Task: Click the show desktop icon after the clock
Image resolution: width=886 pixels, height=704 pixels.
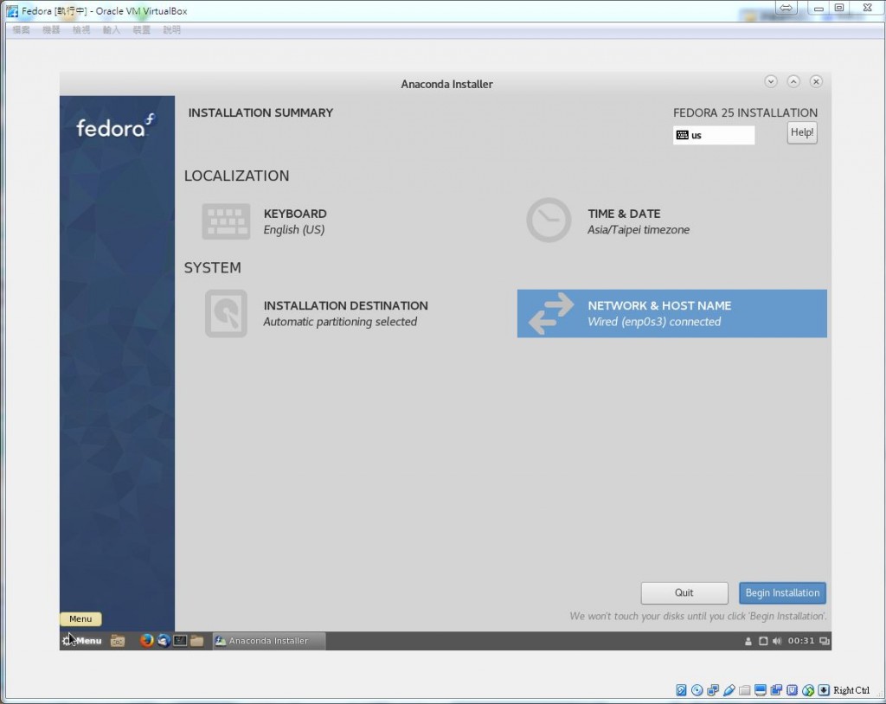Action: coord(825,641)
